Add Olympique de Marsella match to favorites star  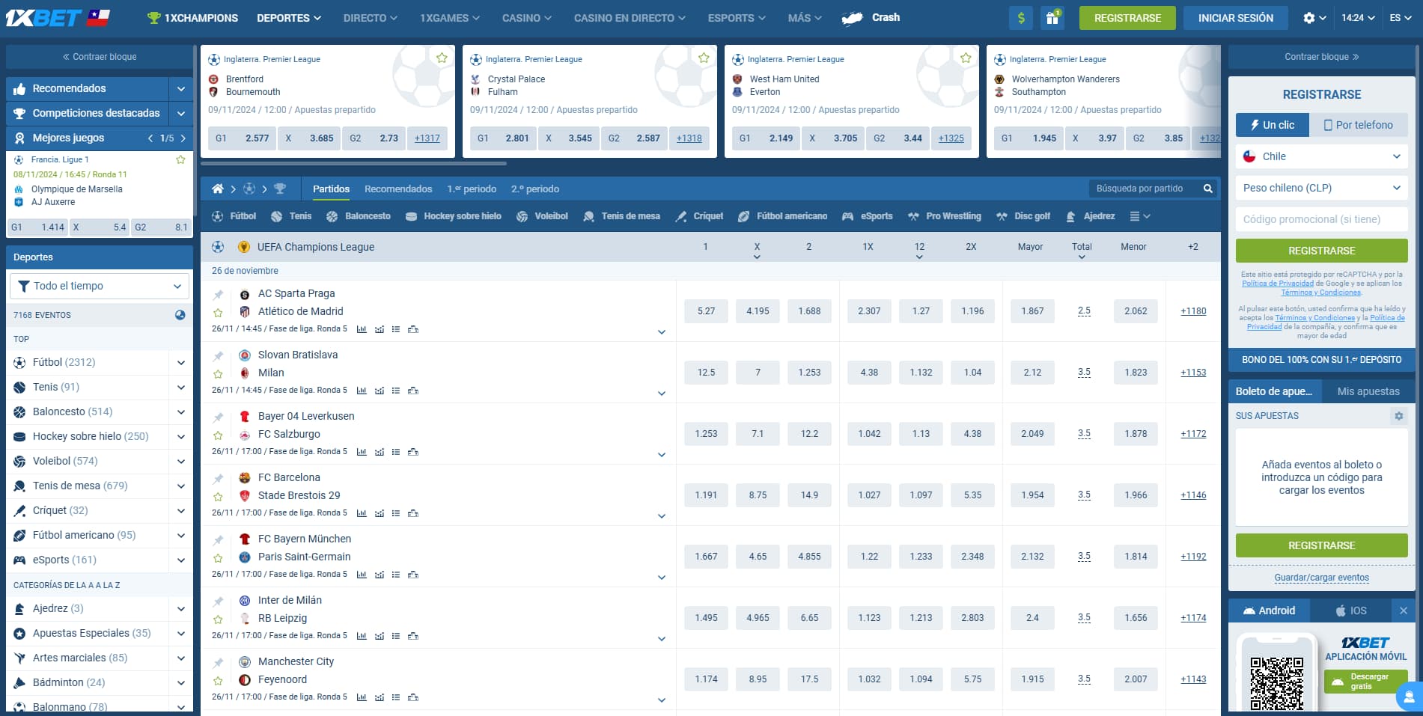(x=180, y=159)
